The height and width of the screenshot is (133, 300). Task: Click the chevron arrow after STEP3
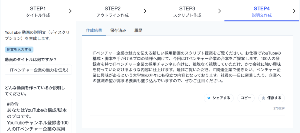[219, 11]
